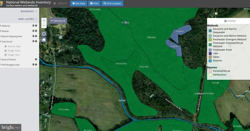Return to default extent with home icon

44,39
